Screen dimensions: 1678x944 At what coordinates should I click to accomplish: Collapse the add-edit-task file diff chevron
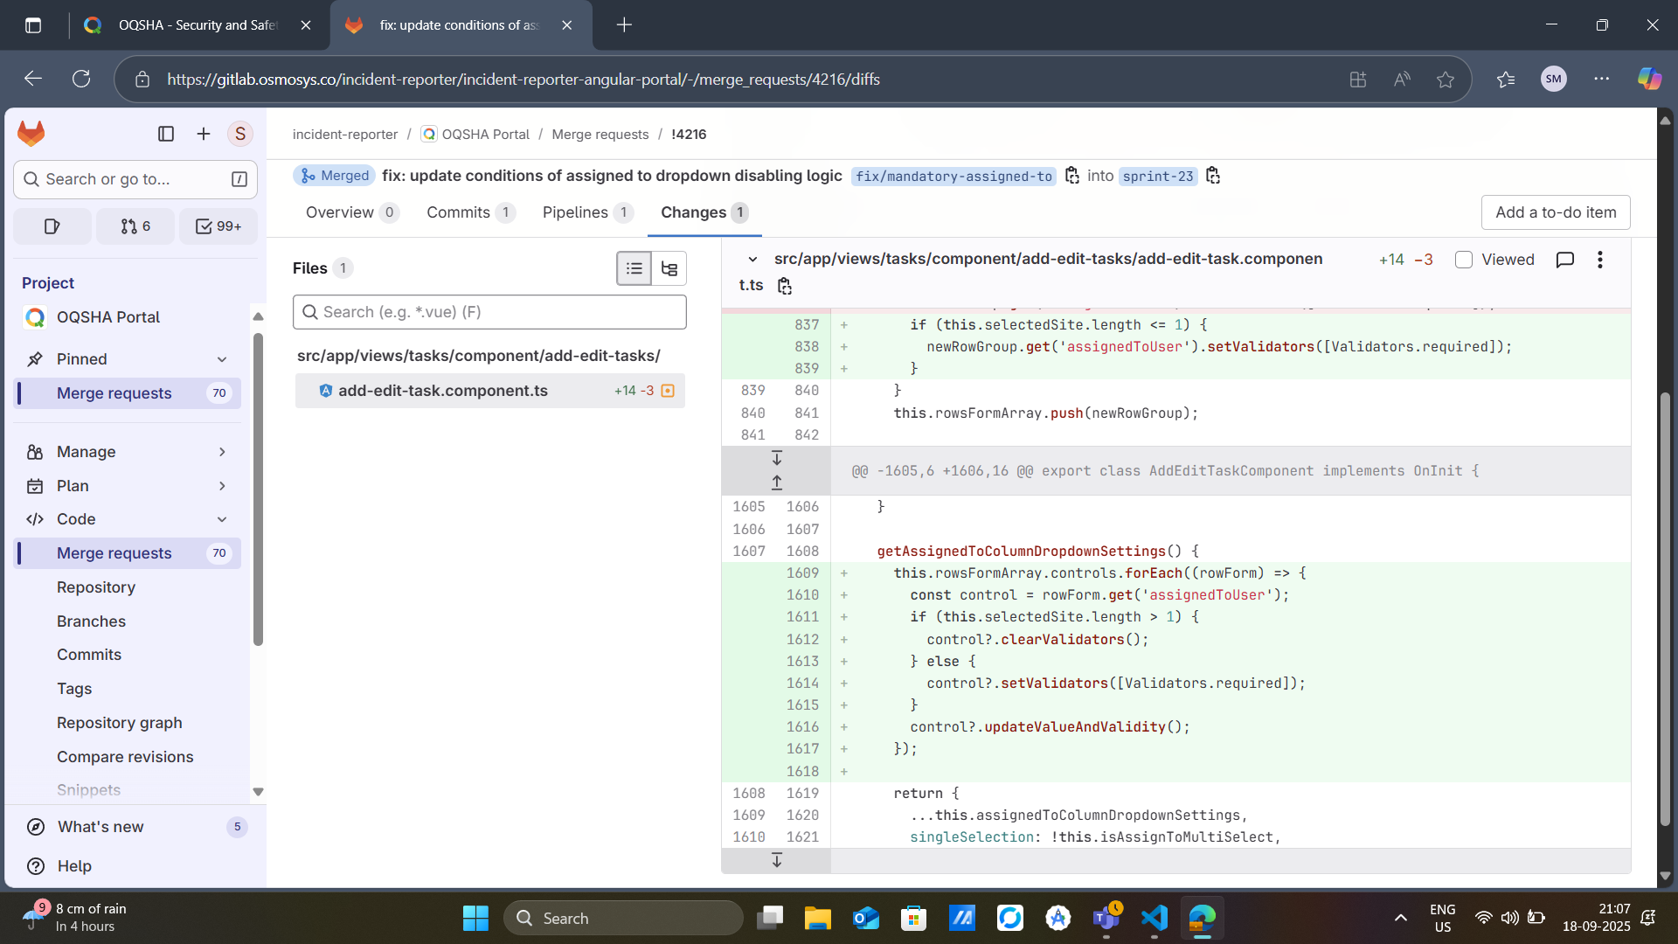point(752,260)
